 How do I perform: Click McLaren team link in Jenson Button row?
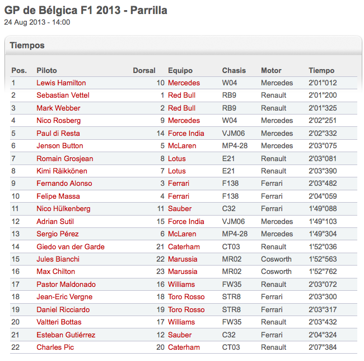tap(182, 146)
